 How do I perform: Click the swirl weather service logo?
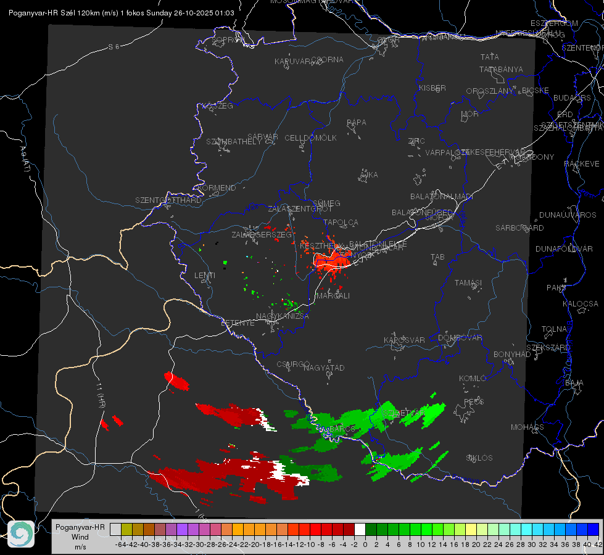pyautogui.click(x=21, y=534)
